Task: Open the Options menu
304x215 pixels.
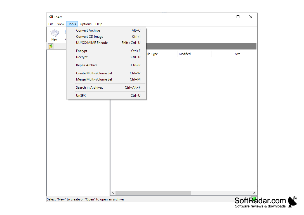Action: point(86,24)
